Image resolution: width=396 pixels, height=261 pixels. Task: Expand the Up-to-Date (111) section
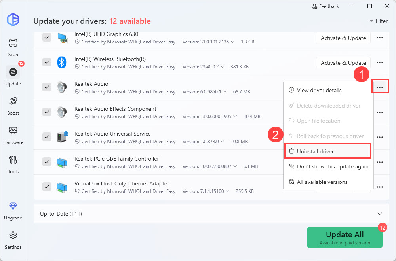pos(380,214)
